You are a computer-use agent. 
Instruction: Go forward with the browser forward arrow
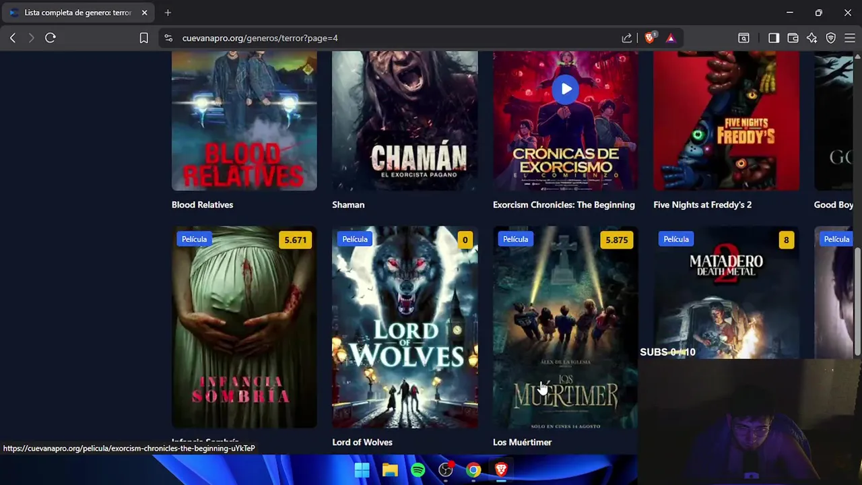click(x=31, y=38)
